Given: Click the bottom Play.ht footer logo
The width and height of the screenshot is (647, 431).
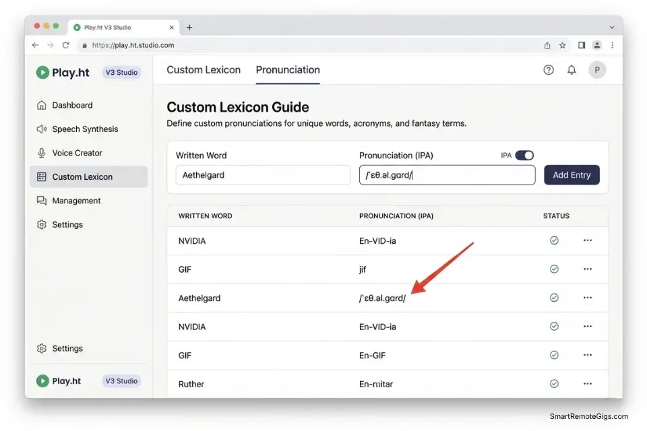Looking at the screenshot, I should tap(59, 381).
